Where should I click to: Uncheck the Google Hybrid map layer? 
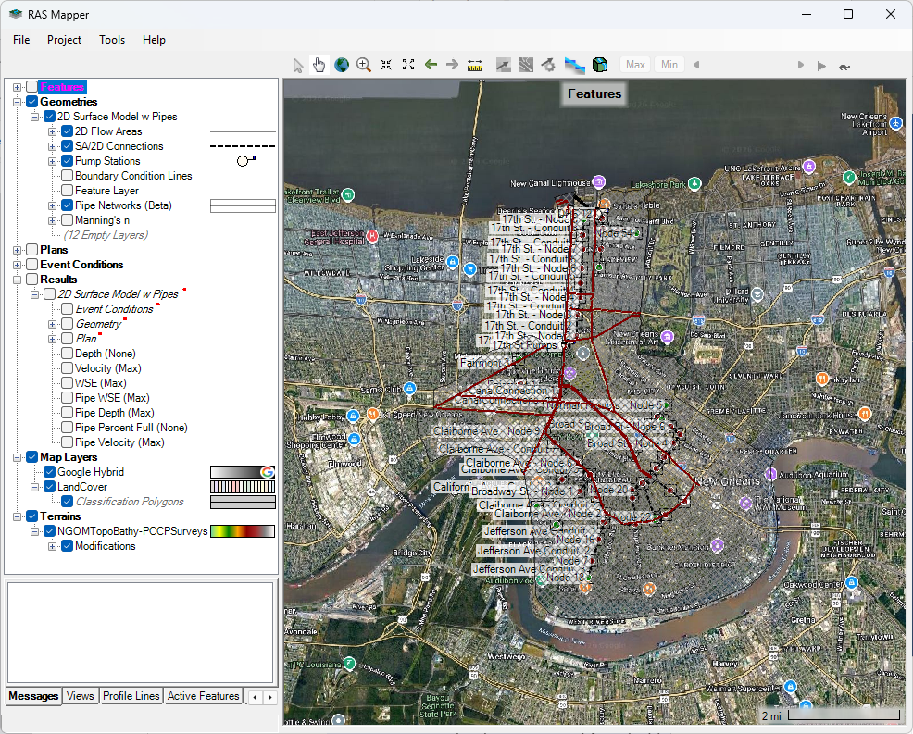[x=49, y=472]
